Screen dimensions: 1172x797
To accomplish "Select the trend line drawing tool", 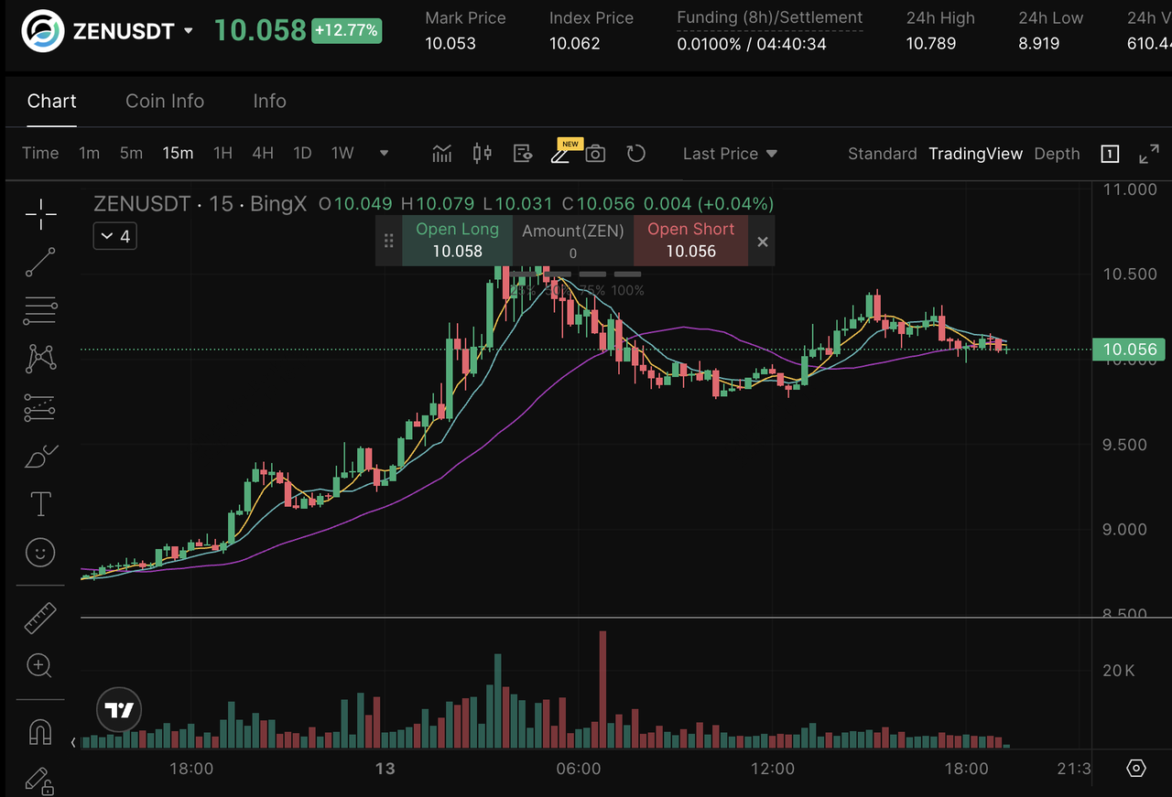I will pyautogui.click(x=40, y=263).
